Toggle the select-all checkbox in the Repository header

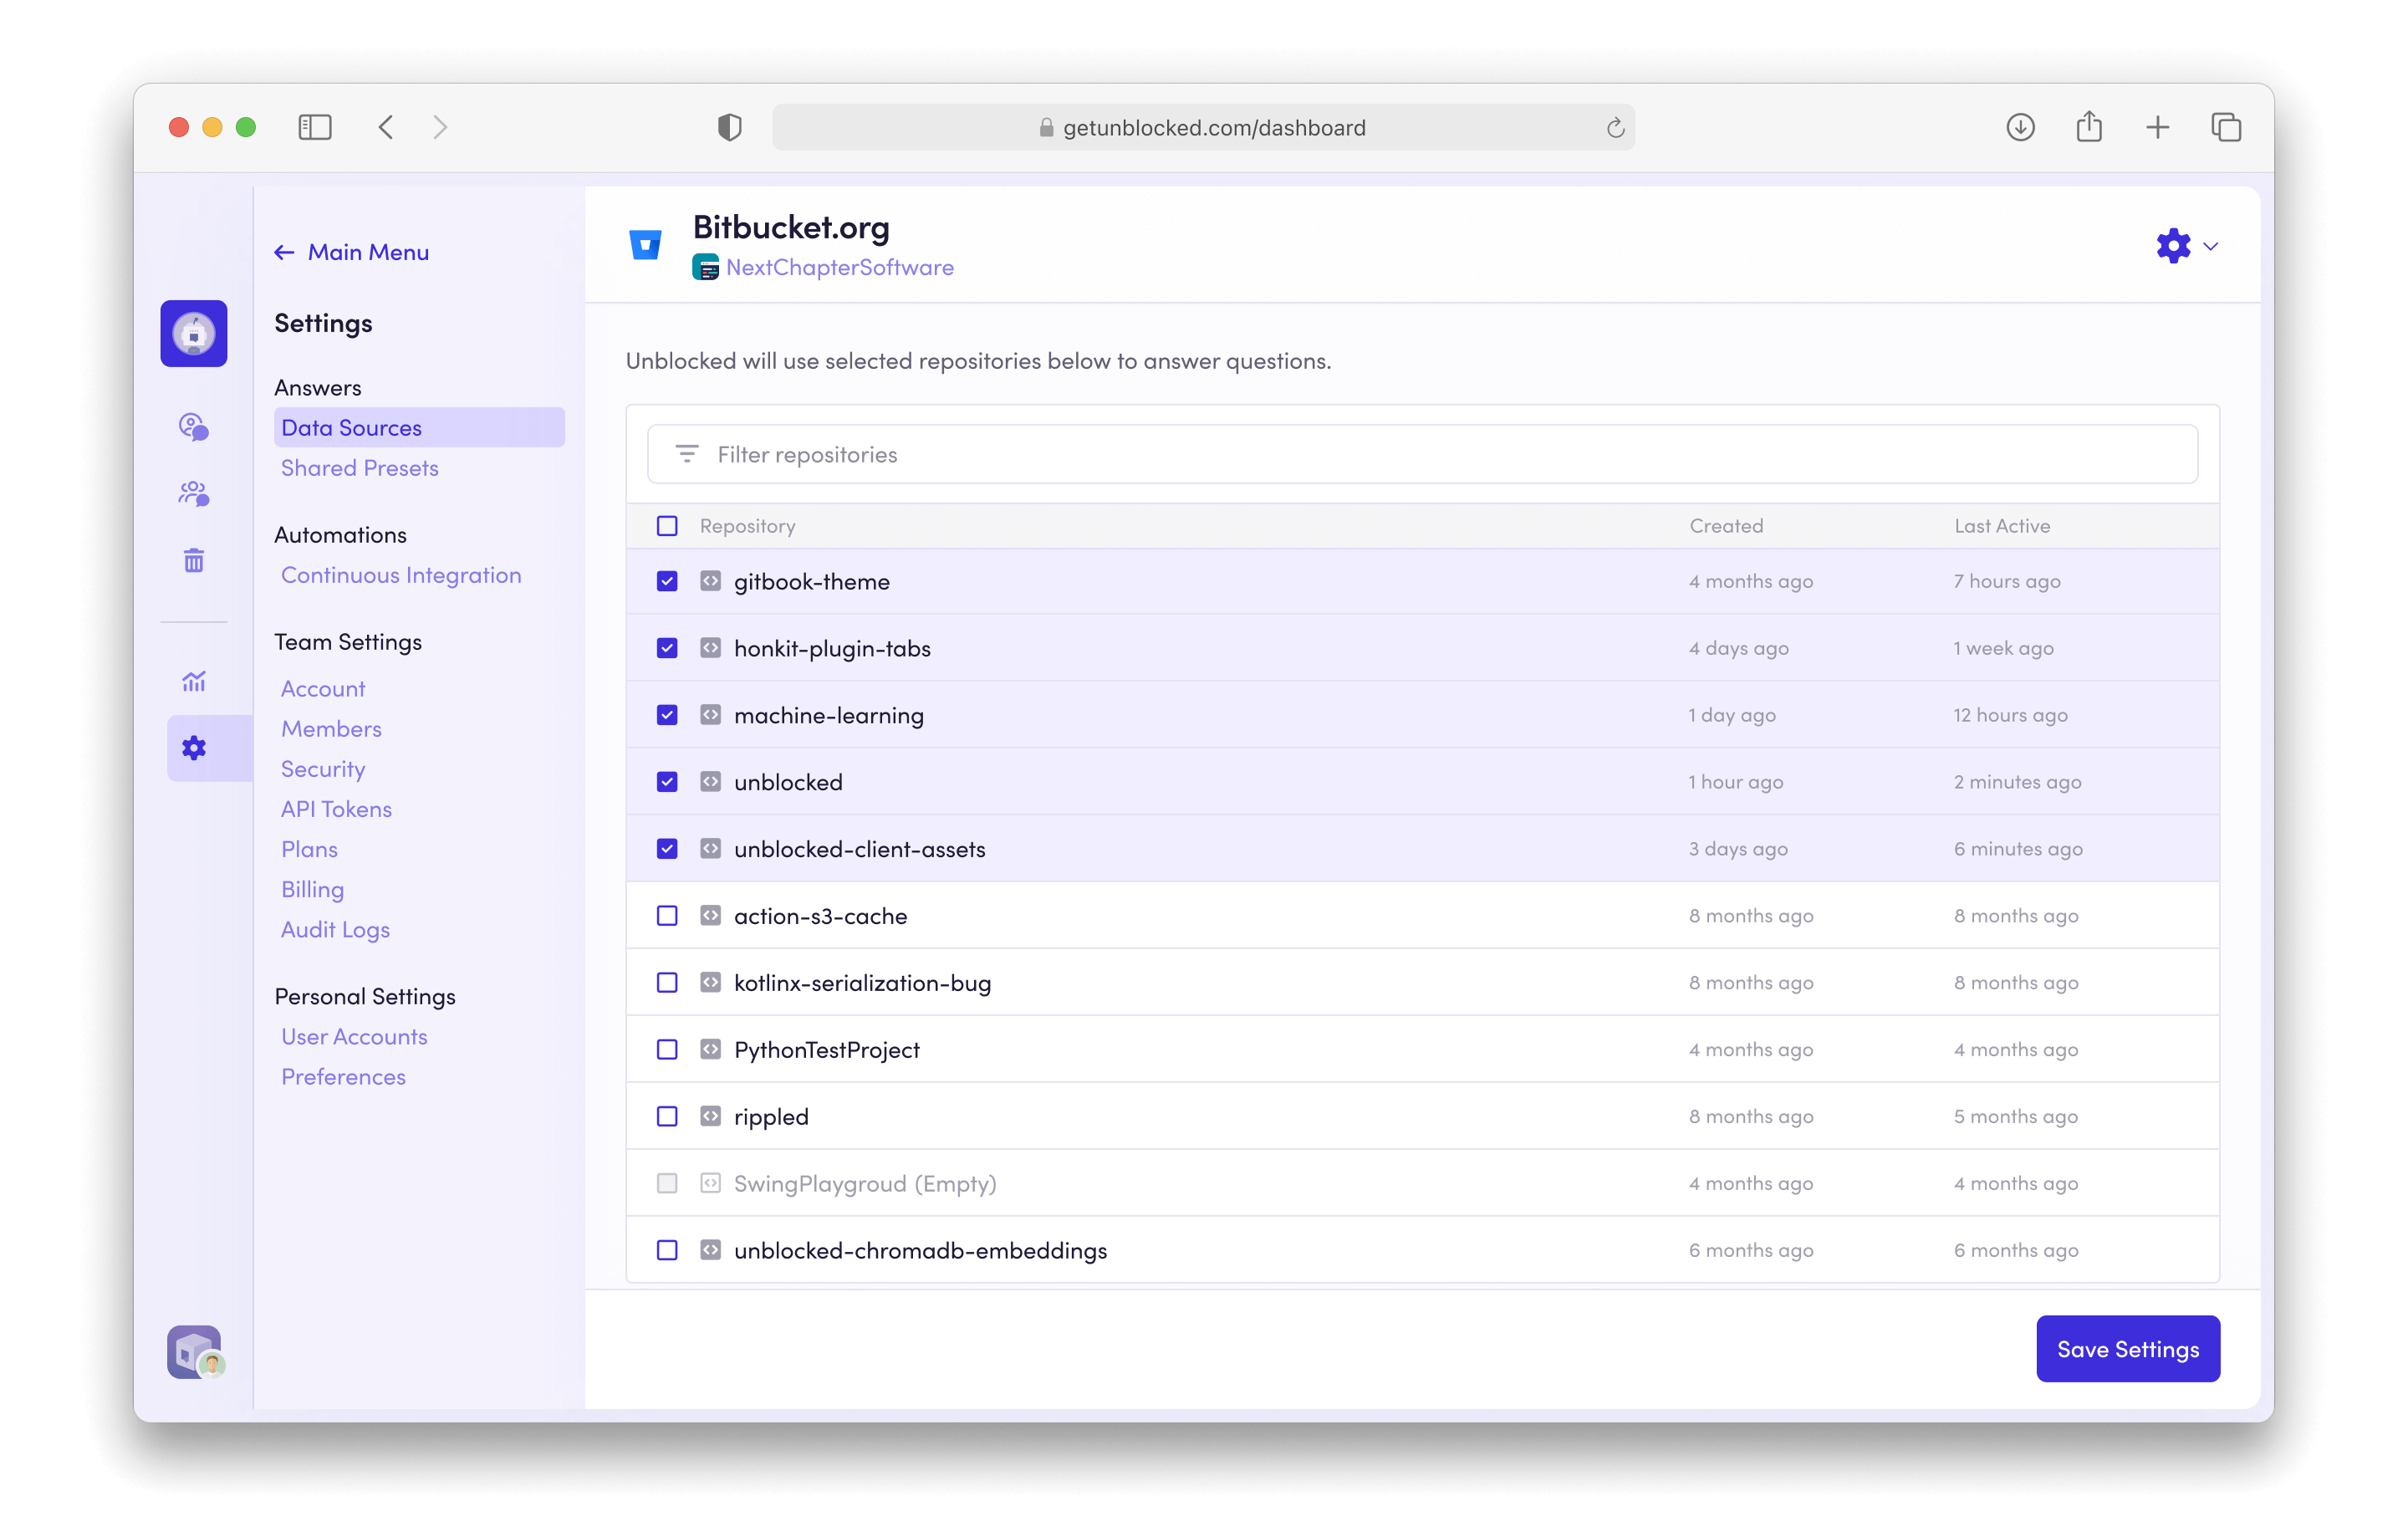(667, 525)
